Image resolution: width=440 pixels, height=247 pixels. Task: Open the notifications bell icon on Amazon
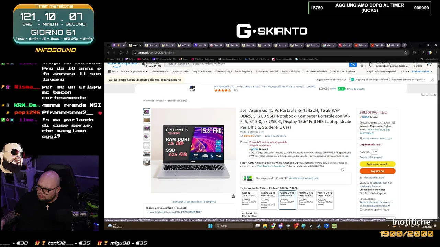(x=371, y=64)
